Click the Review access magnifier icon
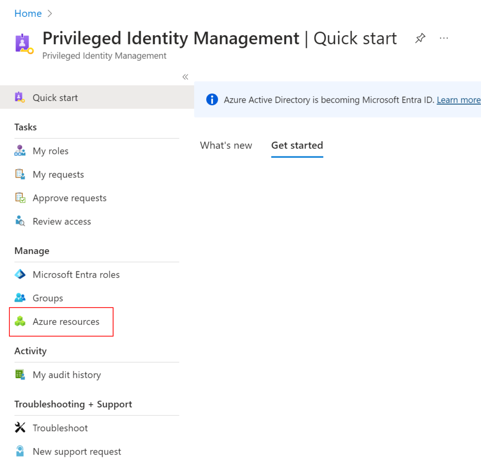481x470 pixels. coord(21,221)
